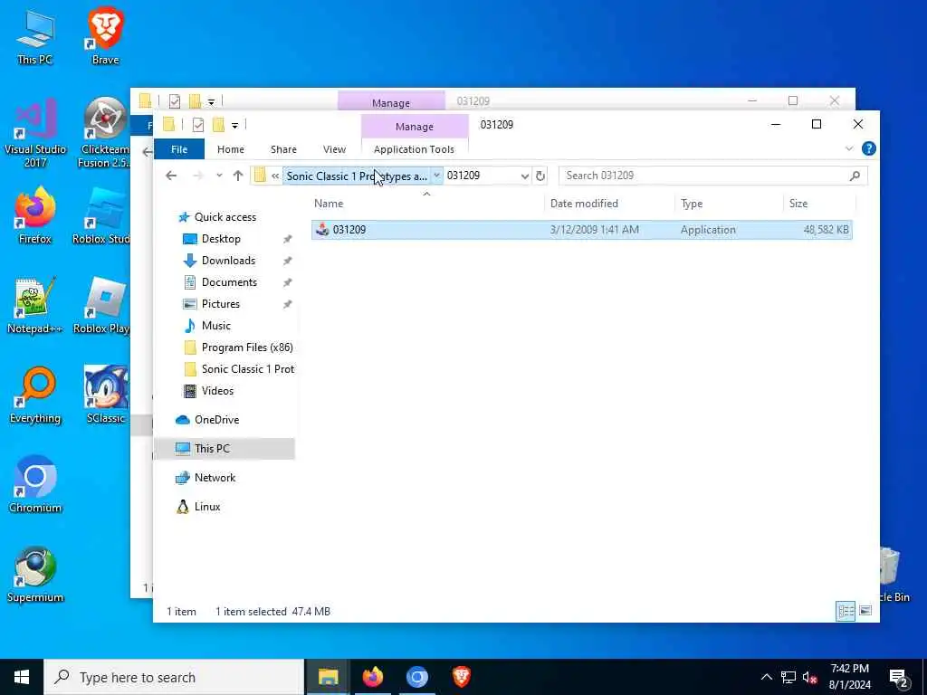Switch to the Share ribbon tab
This screenshot has height=695, width=927.
(x=283, y=149)
